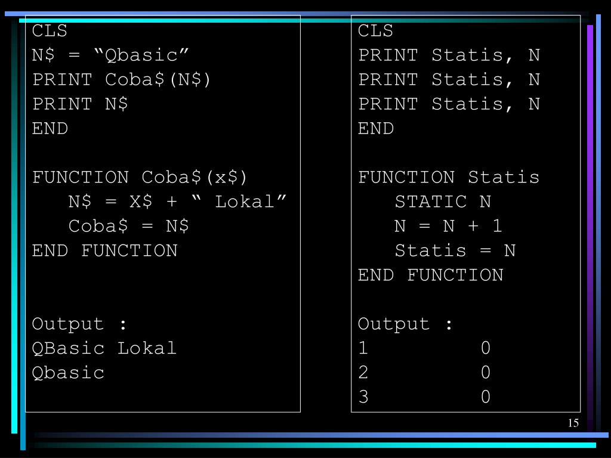Viewport: 611px width, 458px height.
Task: Click the 'PRINT N$' line
Action: [80, 104]
